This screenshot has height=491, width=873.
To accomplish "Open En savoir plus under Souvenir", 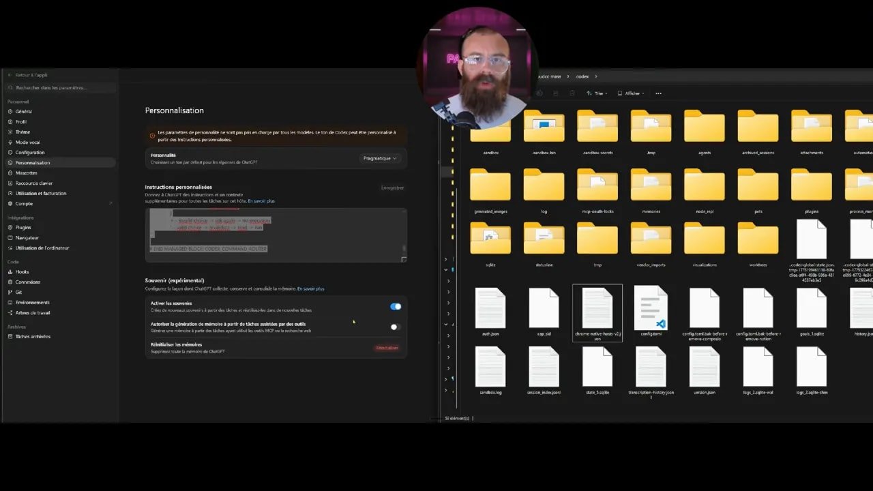I will click(310, 288).
